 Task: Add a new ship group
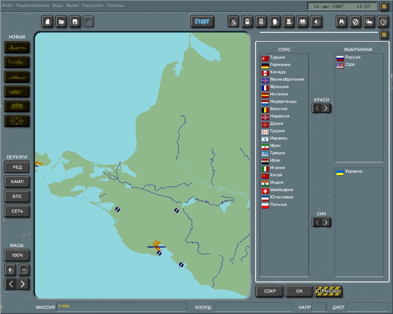[17, 77]
